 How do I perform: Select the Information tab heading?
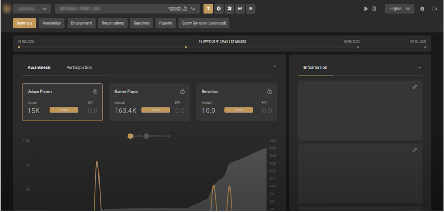pos(316,67)
